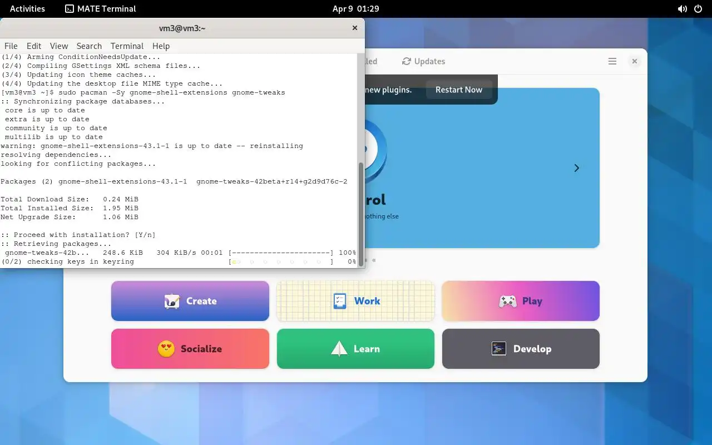The width and height of the screenshot is (712, 445).
Task: Click the paper plane icon on Learn
Action: tap(339, 349)
